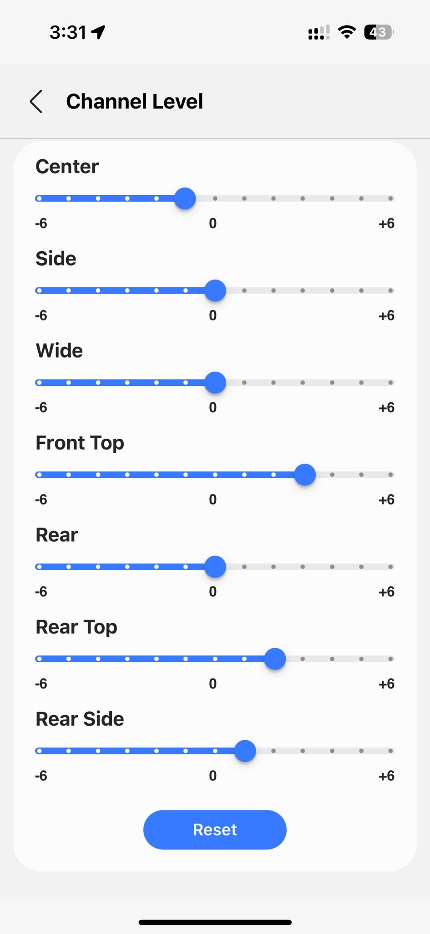Tap the home indicator bar at bottom
This screenshot has width=430, height=934.
click(215, 923)
